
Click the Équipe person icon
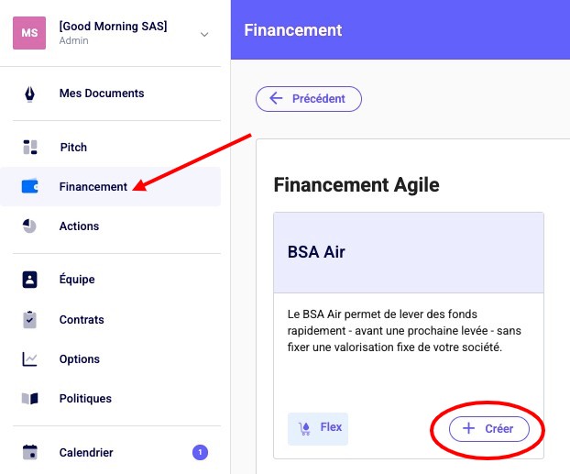30,280
